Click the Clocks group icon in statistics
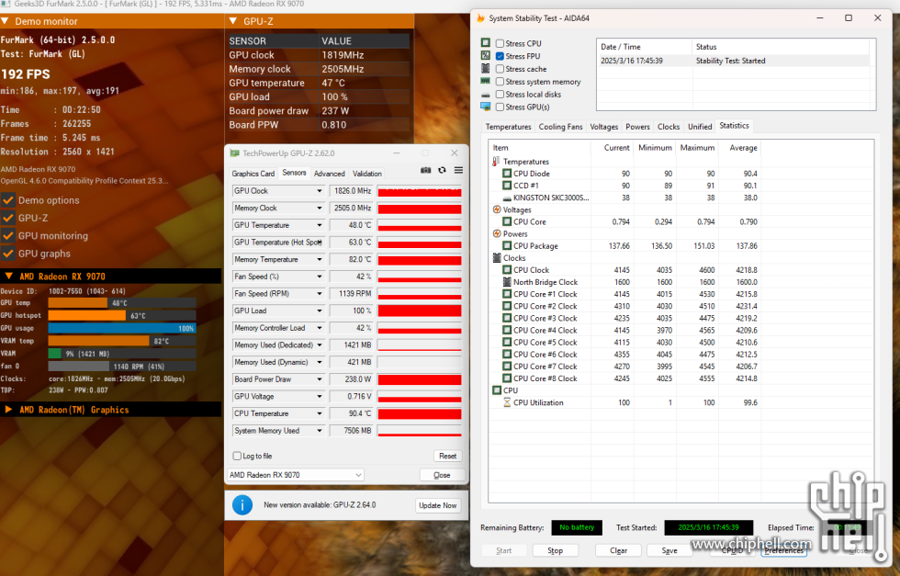Viewport: 900px width, 576px height. [x=497, y=258]
